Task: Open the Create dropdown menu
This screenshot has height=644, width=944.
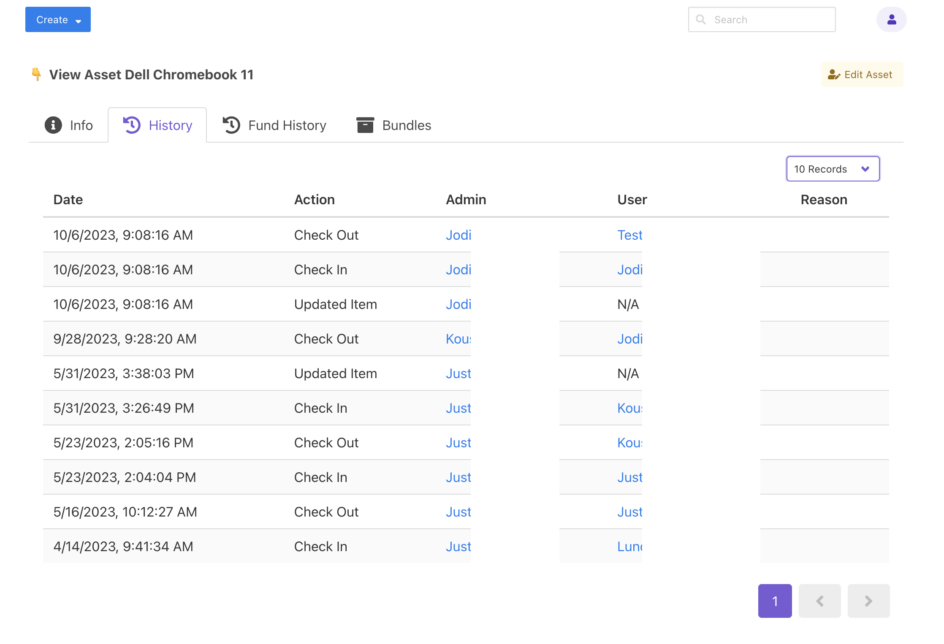Action: click(x=58, y=19)
